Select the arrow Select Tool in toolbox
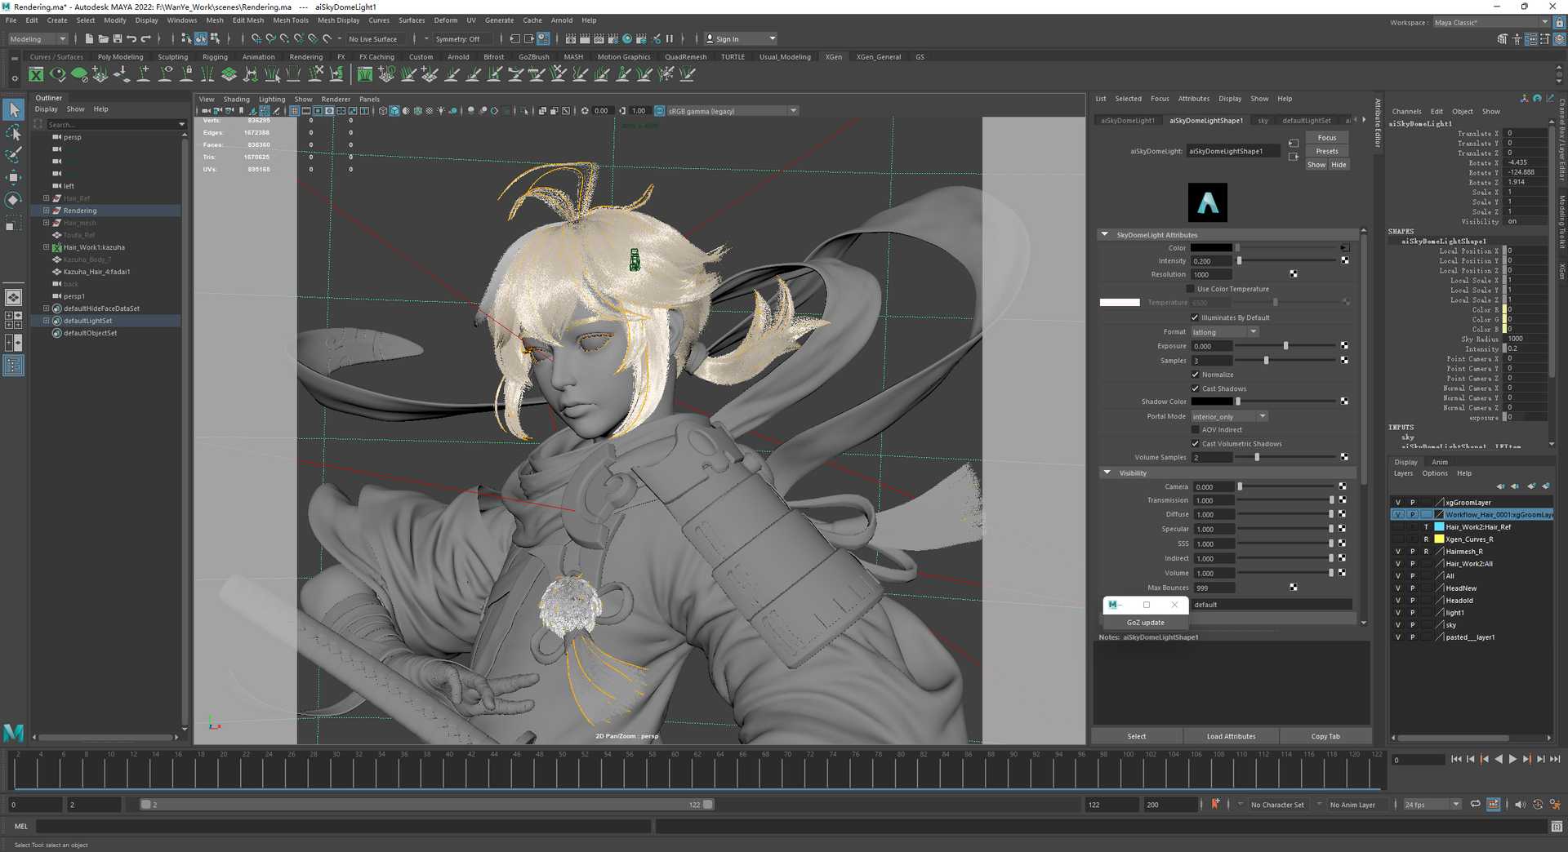 click(14, 109)
